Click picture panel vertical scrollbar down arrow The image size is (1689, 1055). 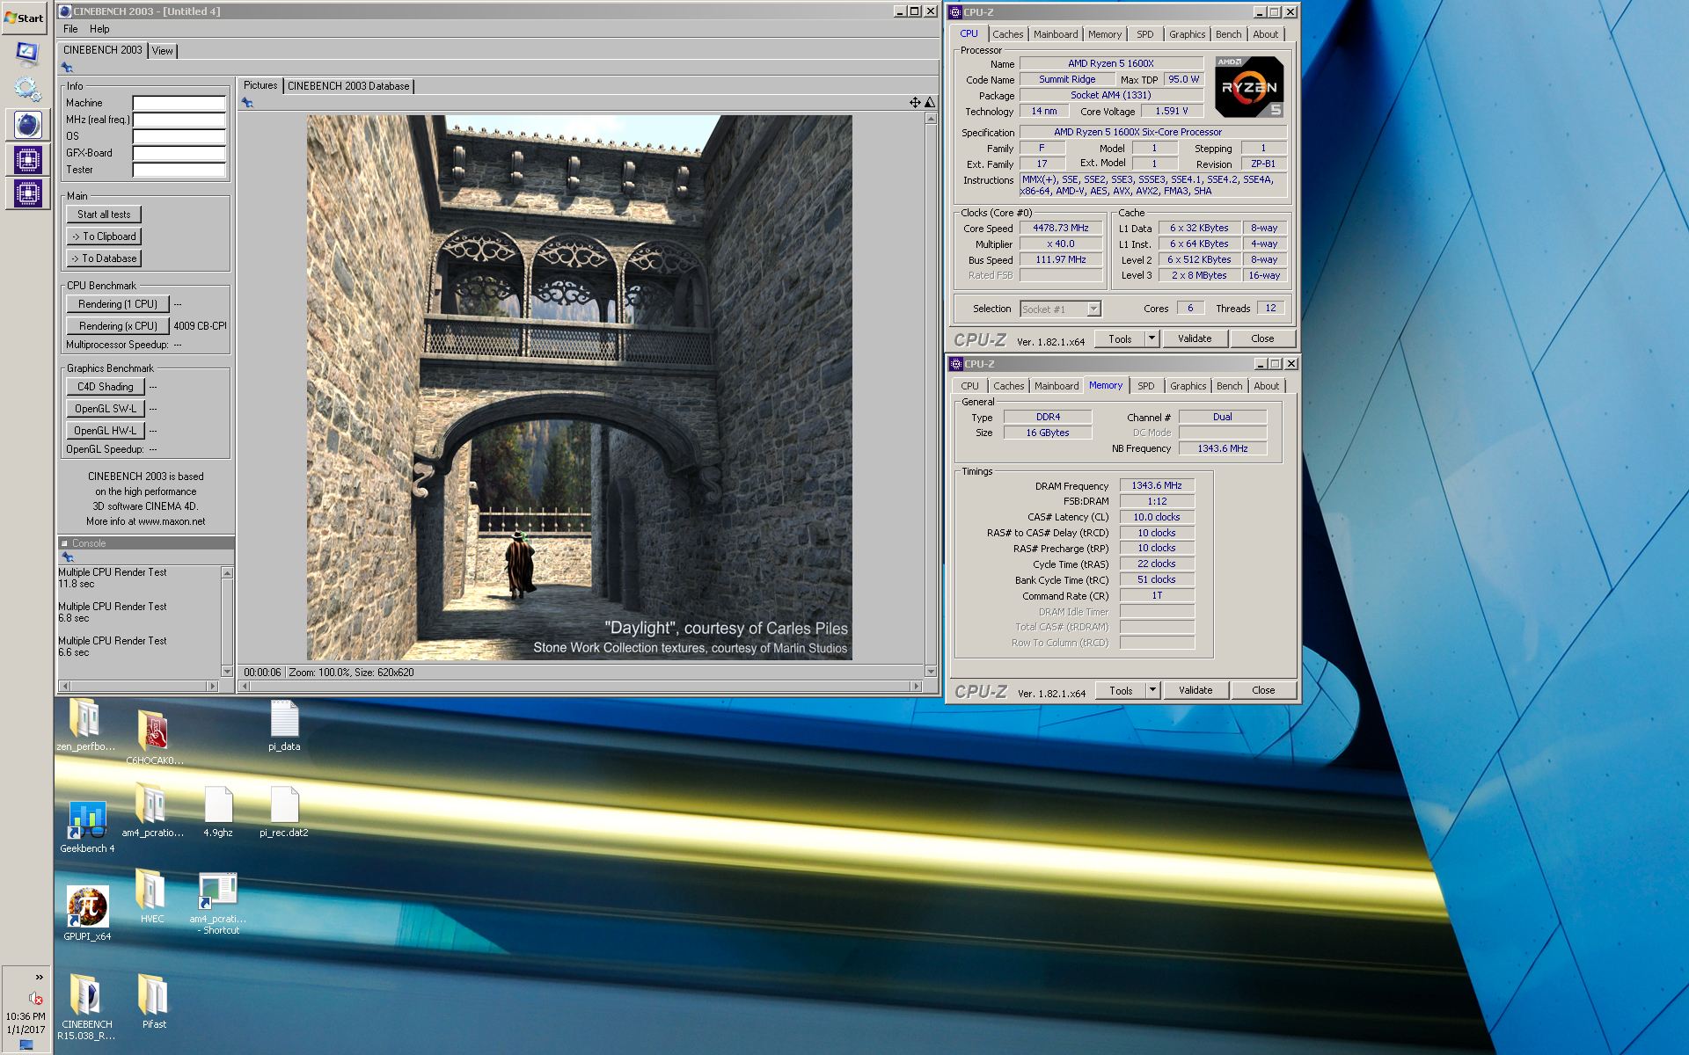931,671
